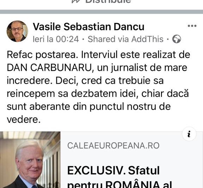Viewport: 203px width, 188px height.
Task: Follow the Shared via AddThis link
Action: pos(125,39)
